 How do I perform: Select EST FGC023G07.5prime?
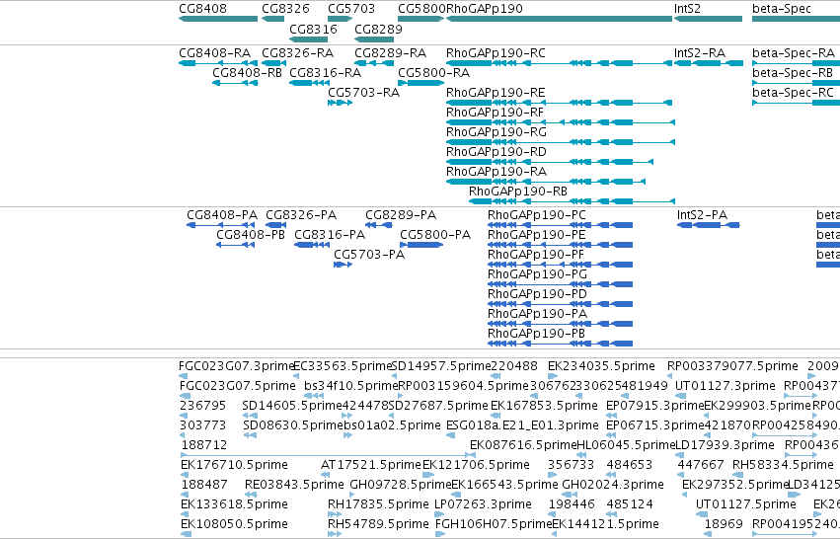184,396
